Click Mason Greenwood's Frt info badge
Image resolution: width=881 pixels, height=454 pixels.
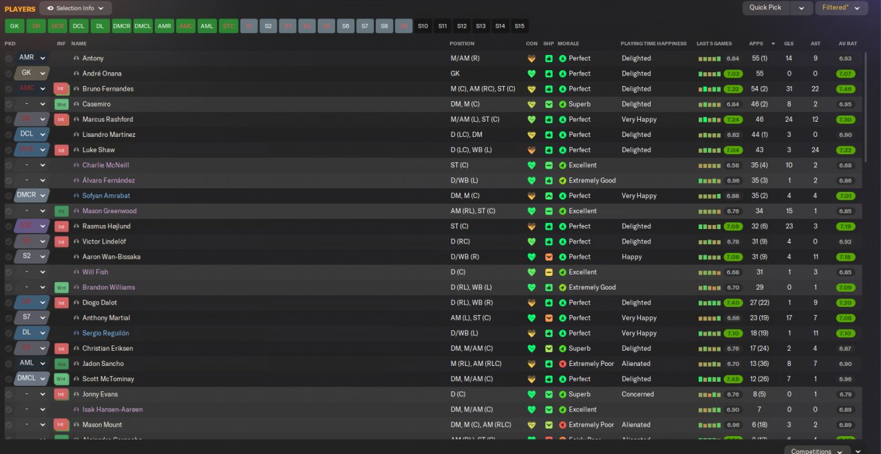coord(61,211)
